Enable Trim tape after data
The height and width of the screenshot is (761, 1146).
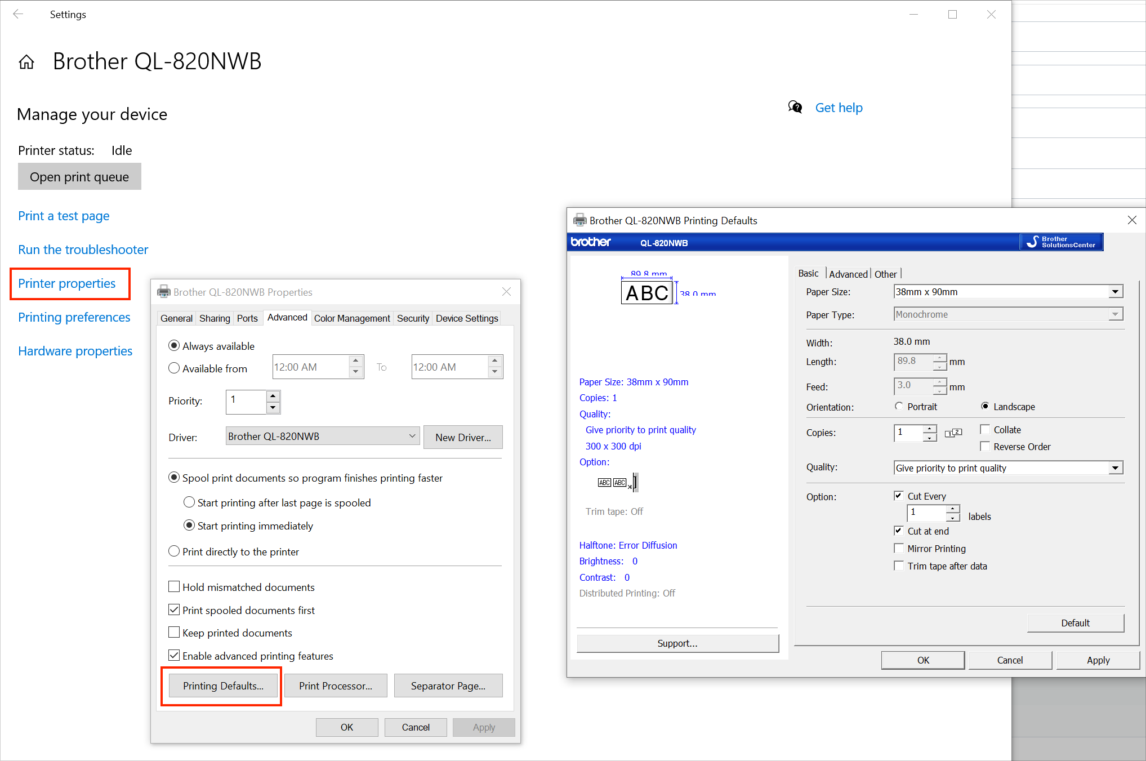[x=899, y=566]
